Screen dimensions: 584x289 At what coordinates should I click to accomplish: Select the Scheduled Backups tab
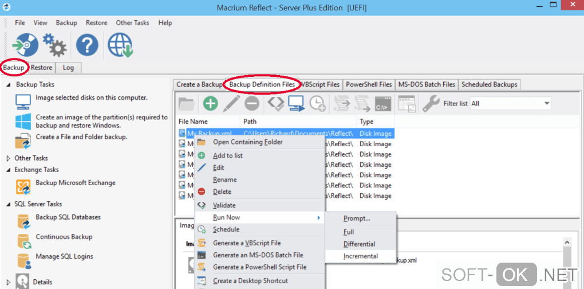[x=490, y=84]
